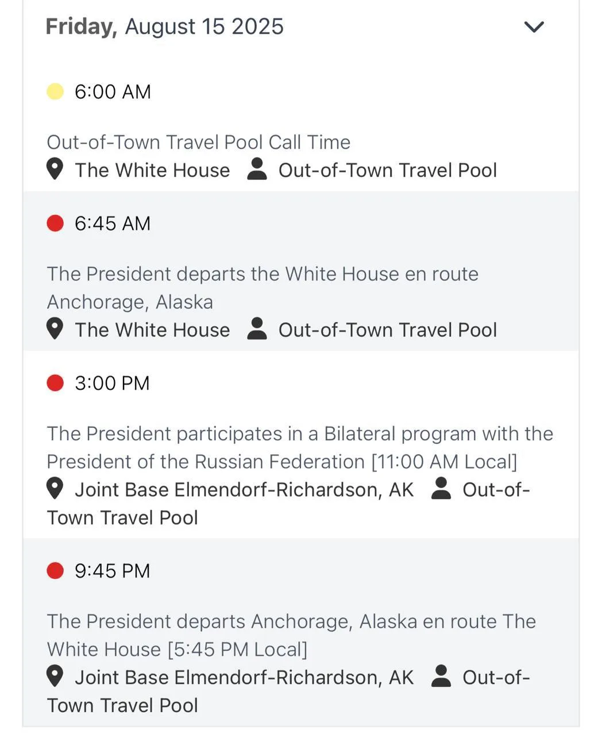Click person icon in the 9:45 PM entry
Viewport: 602px width, 735px height.
click(441, 677)
